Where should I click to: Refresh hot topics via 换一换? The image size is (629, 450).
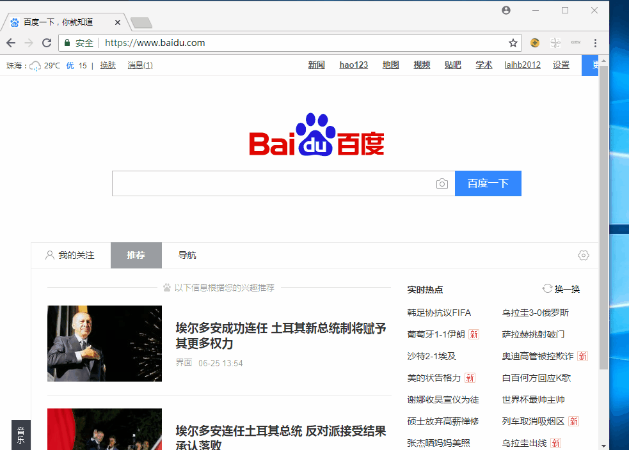561,289
